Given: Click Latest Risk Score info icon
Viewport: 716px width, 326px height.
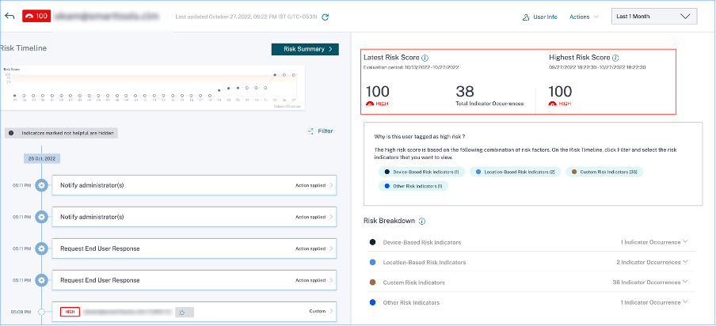Looking at the screenshot, I should (425, 58).
